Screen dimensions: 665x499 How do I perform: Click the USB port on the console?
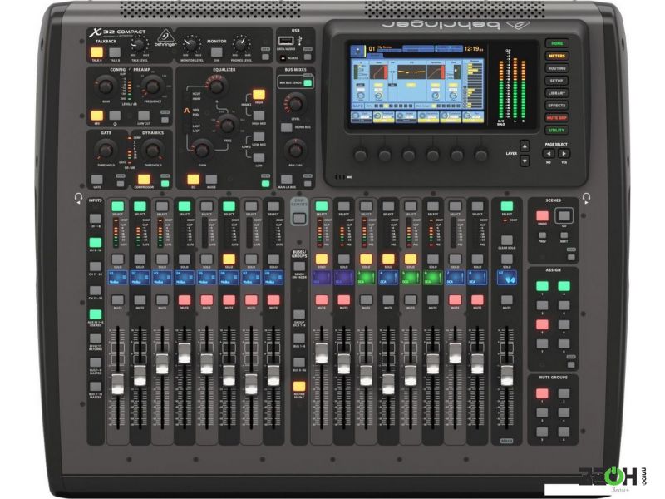point(286,41)
